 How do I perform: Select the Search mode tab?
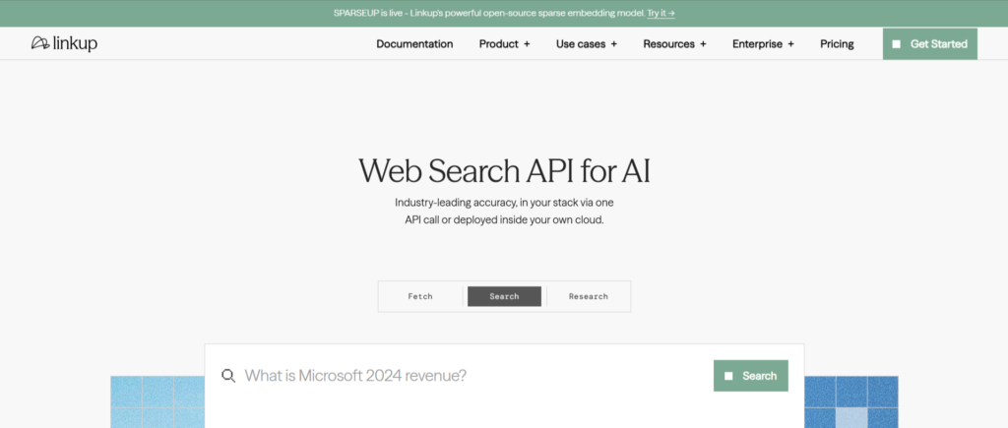pyautogui.click(x=504, y=296)
